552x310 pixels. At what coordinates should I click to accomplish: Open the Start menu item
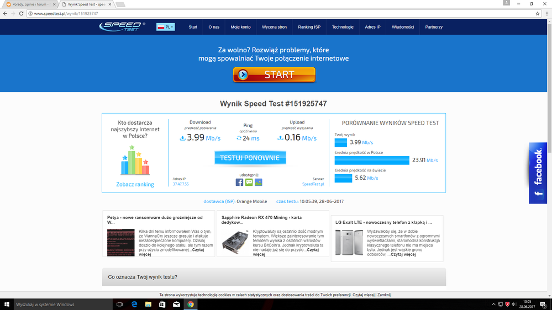point(193,27)
